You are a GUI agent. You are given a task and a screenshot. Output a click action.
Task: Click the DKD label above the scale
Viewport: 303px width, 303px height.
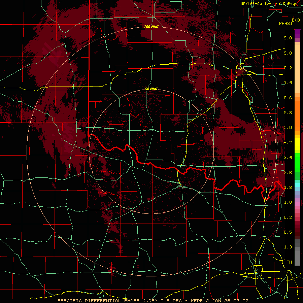click(x=296, y=20)
